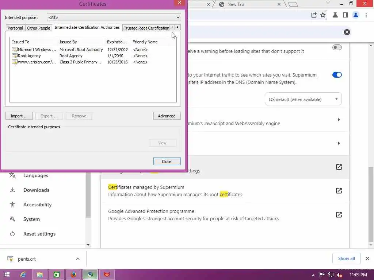Screen dimensions: 374x280
Task: Expand the settings row below JavaScript engine
Action: [x=339, y=143]
